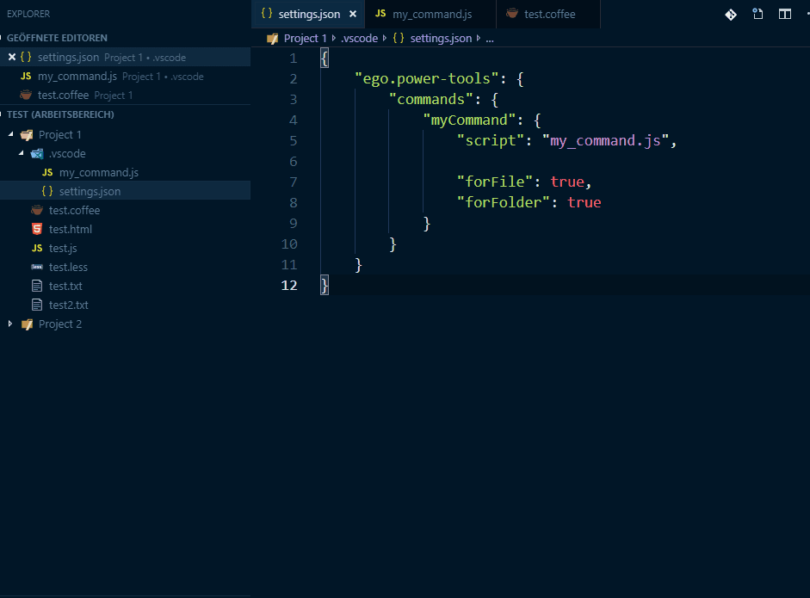
Task: Open the Git source control diff icon
Action: [x=731, y=15]
